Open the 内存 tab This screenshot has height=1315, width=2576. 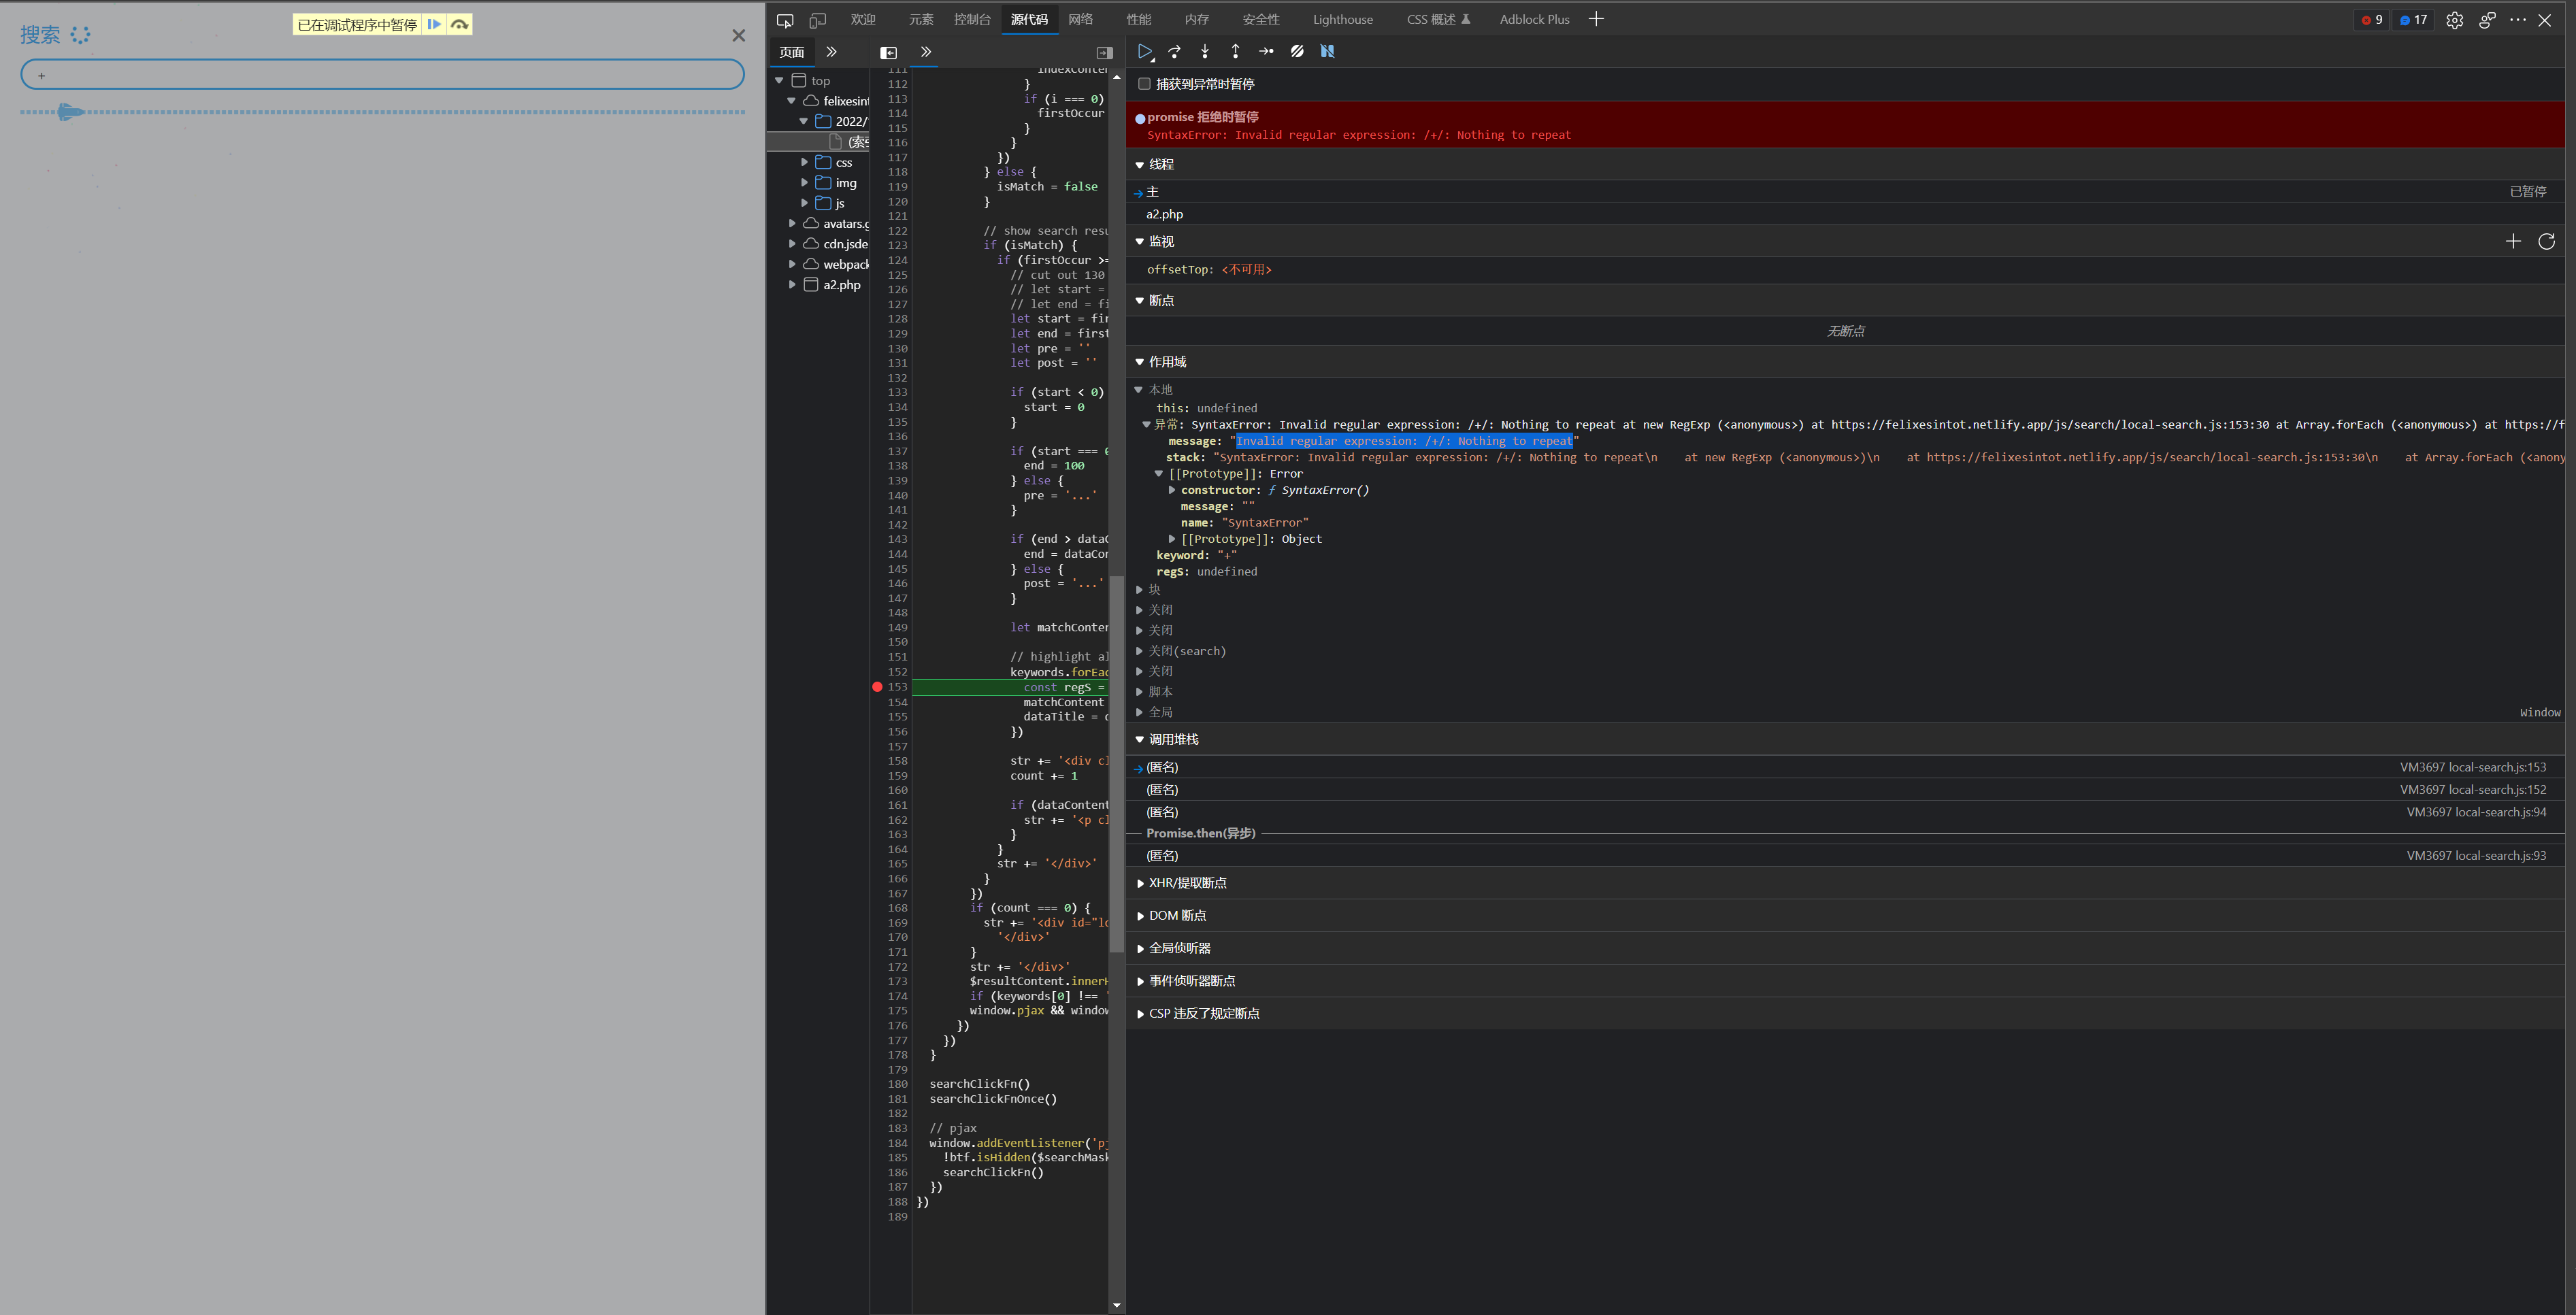point(1197,20)
